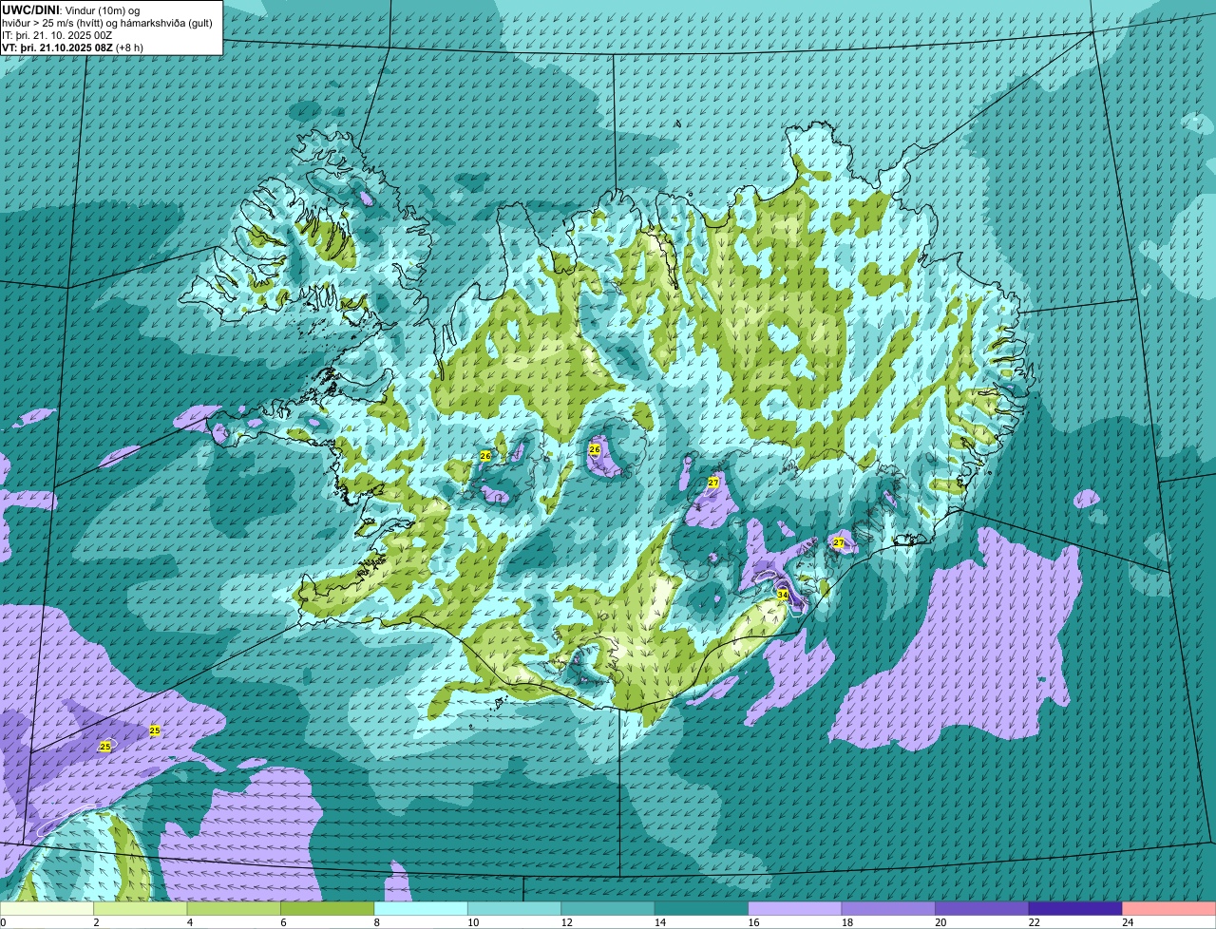Click the "0" label on the wind scale
Viewport: 1216px width, 929px height.
(4, 922)
